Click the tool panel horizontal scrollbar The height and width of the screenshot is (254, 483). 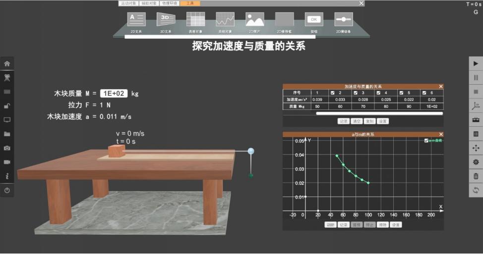[x=220, y=37]
